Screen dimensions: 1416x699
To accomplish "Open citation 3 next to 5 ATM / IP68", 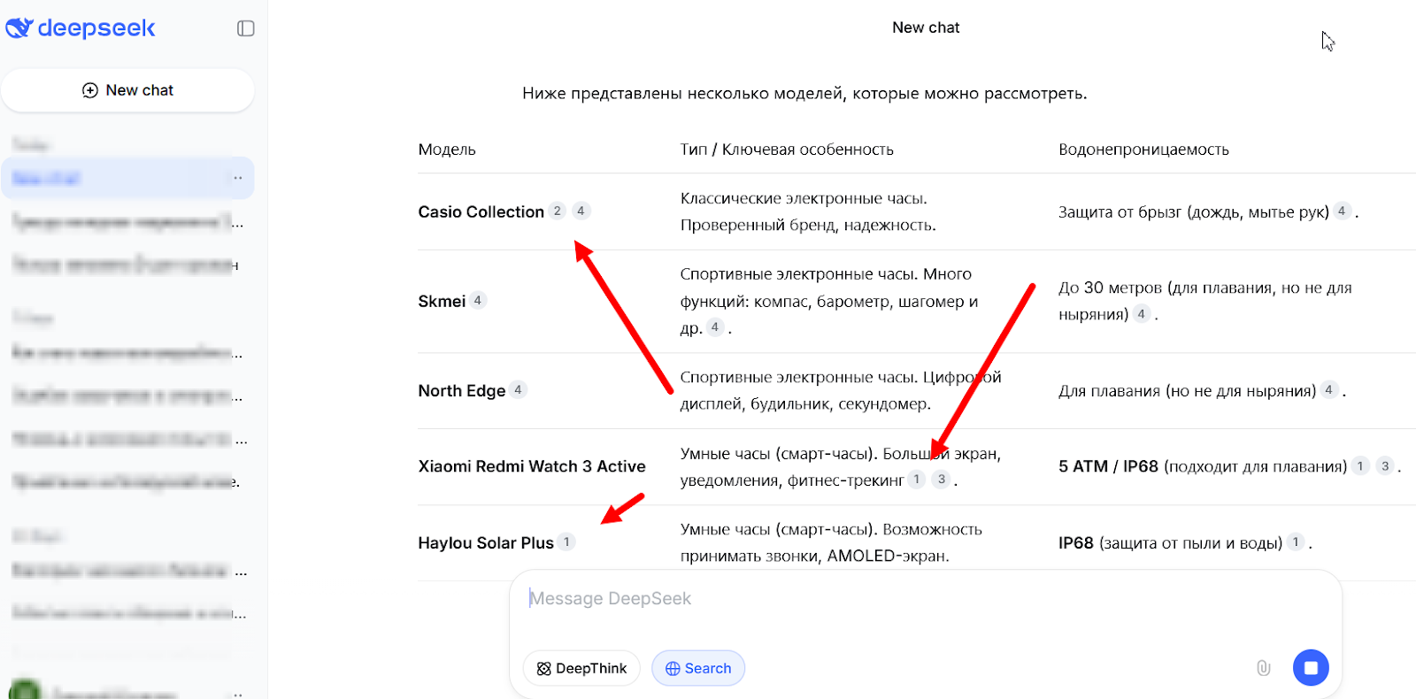I will [x=1382, y=465].
